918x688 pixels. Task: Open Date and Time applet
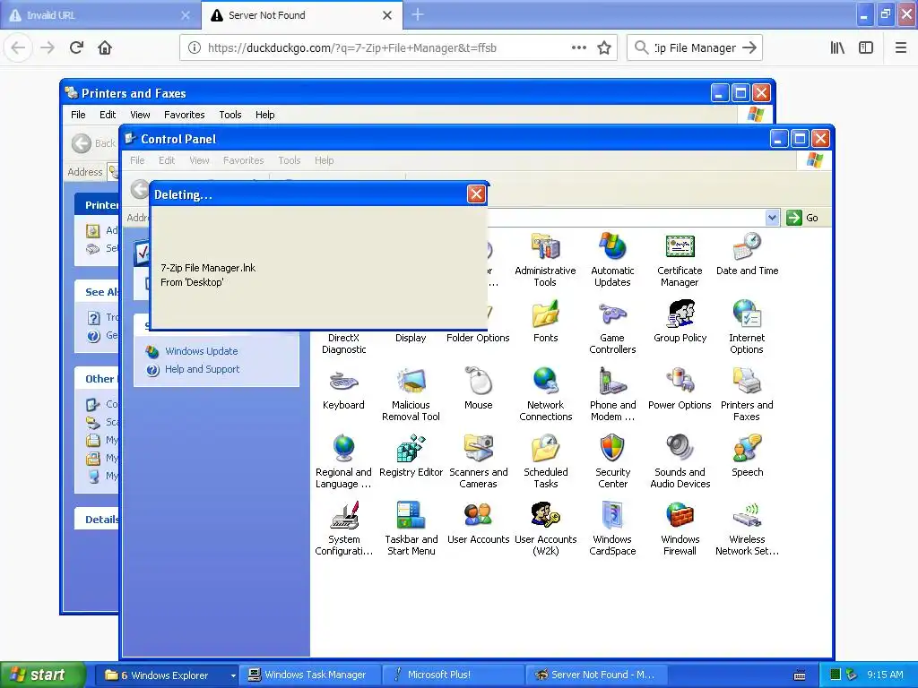pyautogui.click(x=747, y=254)
